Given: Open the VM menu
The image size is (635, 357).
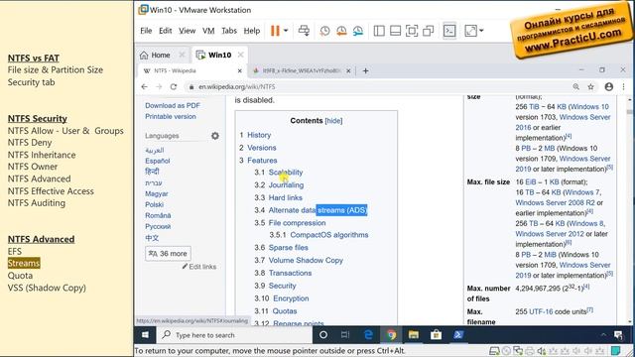Looking at the screenshot, I should [208, 31].
